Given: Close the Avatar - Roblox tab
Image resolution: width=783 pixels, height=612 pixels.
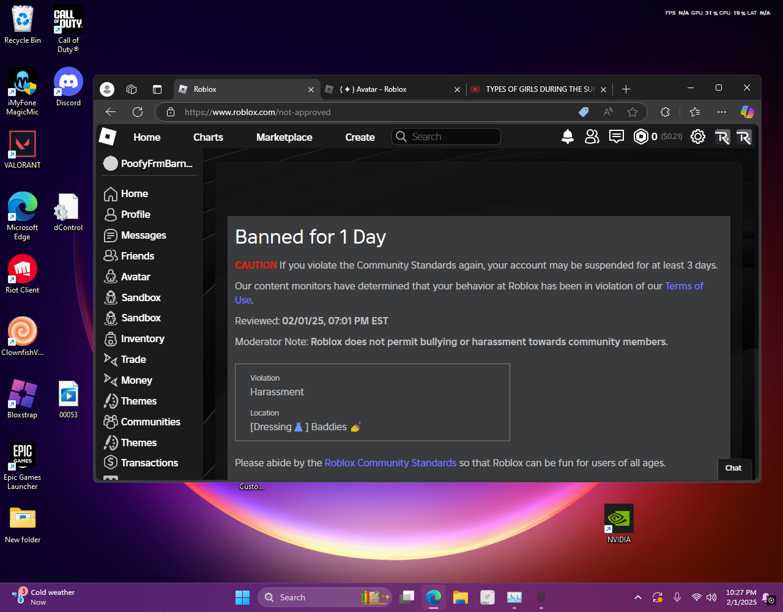Looking at the screenshot, I should pyautogui.click(x=457, y=89).
